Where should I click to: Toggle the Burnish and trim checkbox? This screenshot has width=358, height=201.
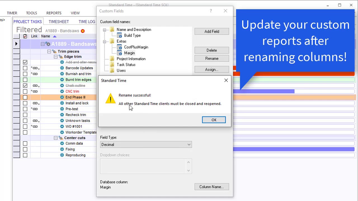tap(25, 74)
